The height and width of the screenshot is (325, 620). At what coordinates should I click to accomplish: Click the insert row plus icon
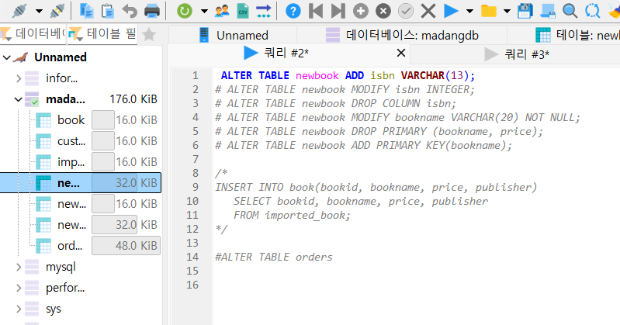pos(360,11)
